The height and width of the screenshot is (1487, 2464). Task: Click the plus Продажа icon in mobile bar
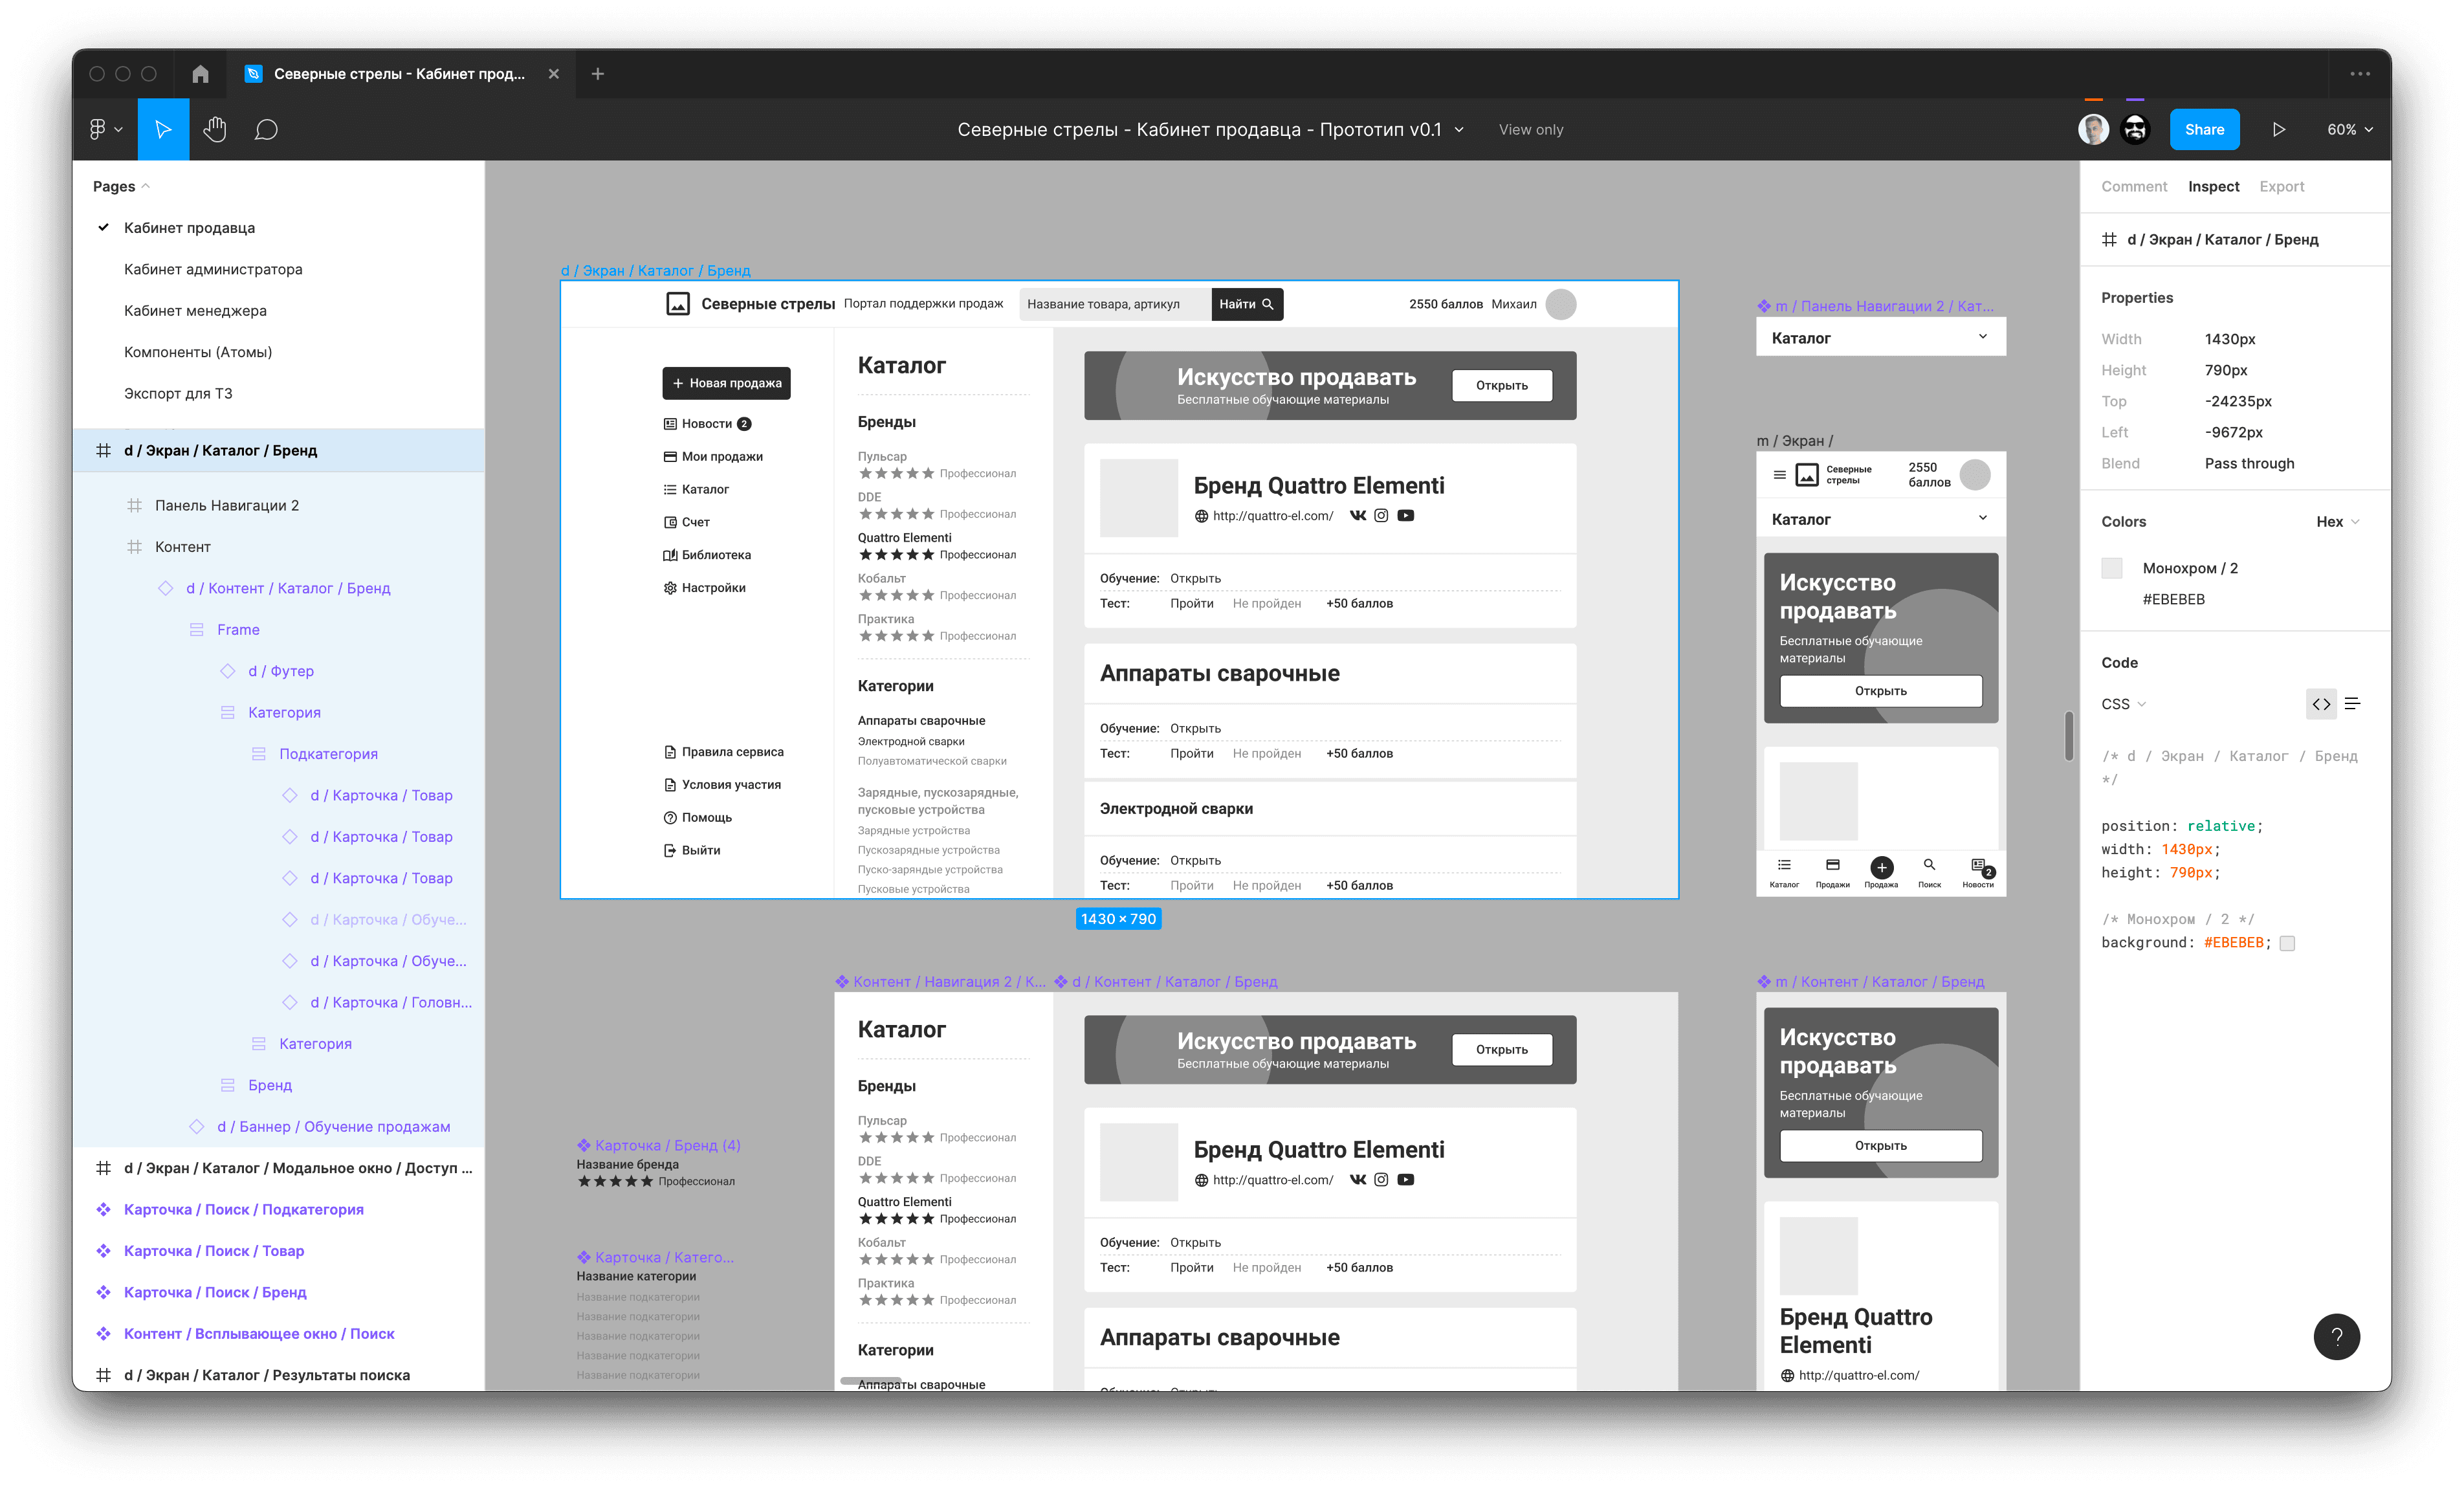[x=1881, y=867]
